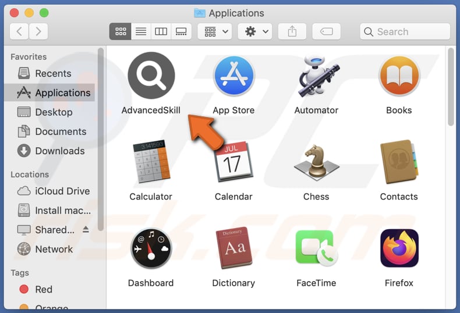Open Network in the sidebar
This screenshot has height=313, width=460.
pyautogui.click(x=49, y=249)
